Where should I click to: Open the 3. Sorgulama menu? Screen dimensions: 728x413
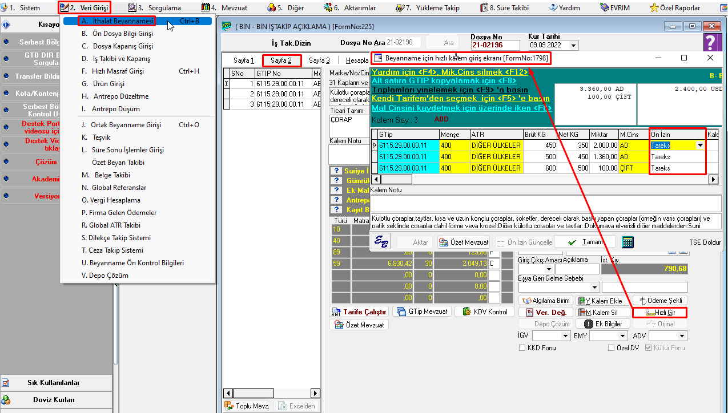pyautogui.click(x=154, y=8)
